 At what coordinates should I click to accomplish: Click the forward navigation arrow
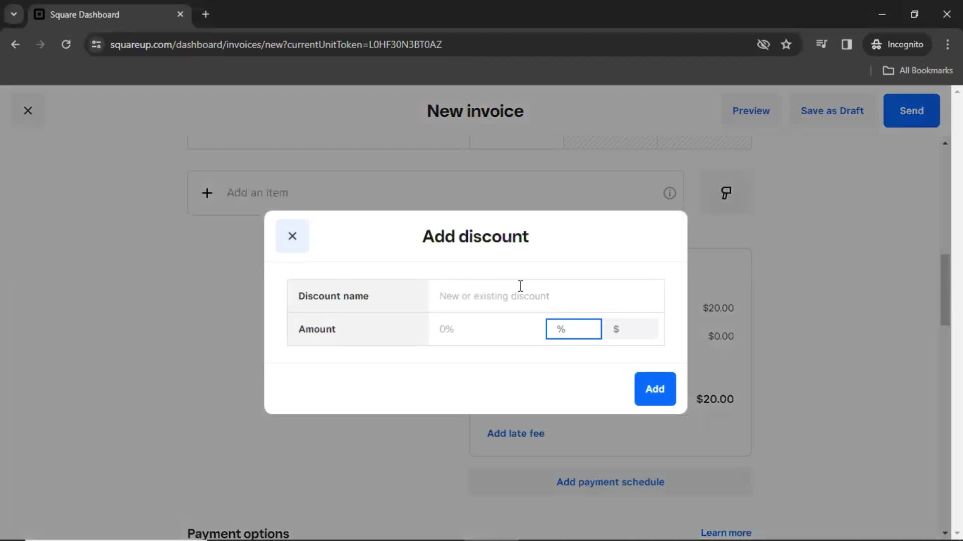(41, 45)
